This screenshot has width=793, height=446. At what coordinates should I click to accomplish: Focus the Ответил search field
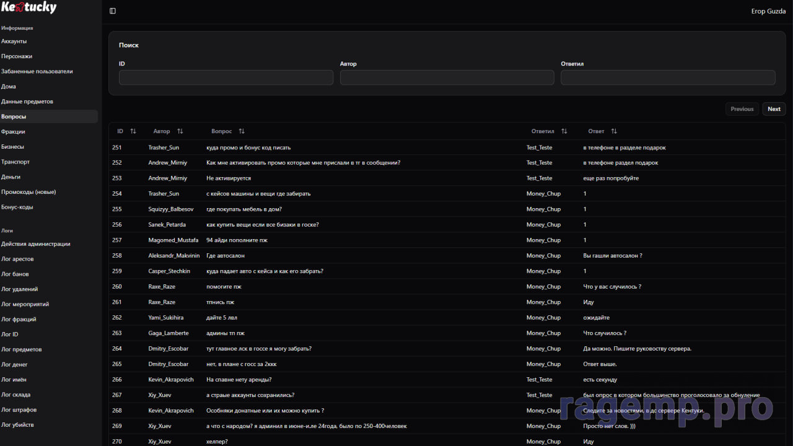[x=668, y=77]
